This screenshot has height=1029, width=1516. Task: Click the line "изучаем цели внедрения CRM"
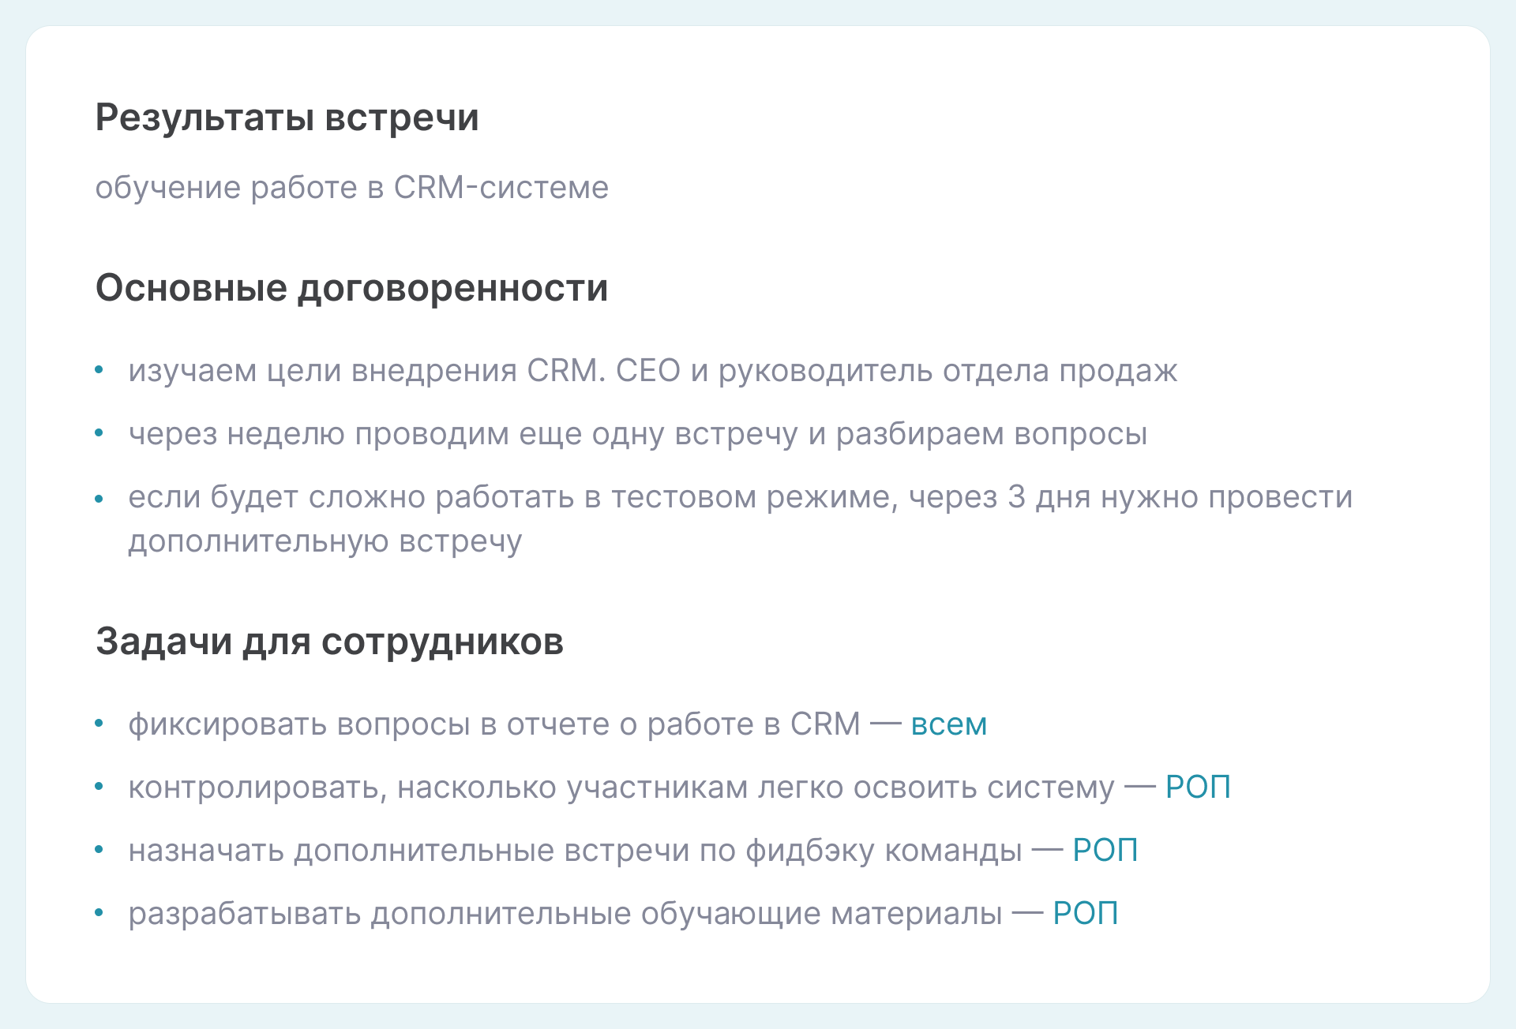point(652,371)
